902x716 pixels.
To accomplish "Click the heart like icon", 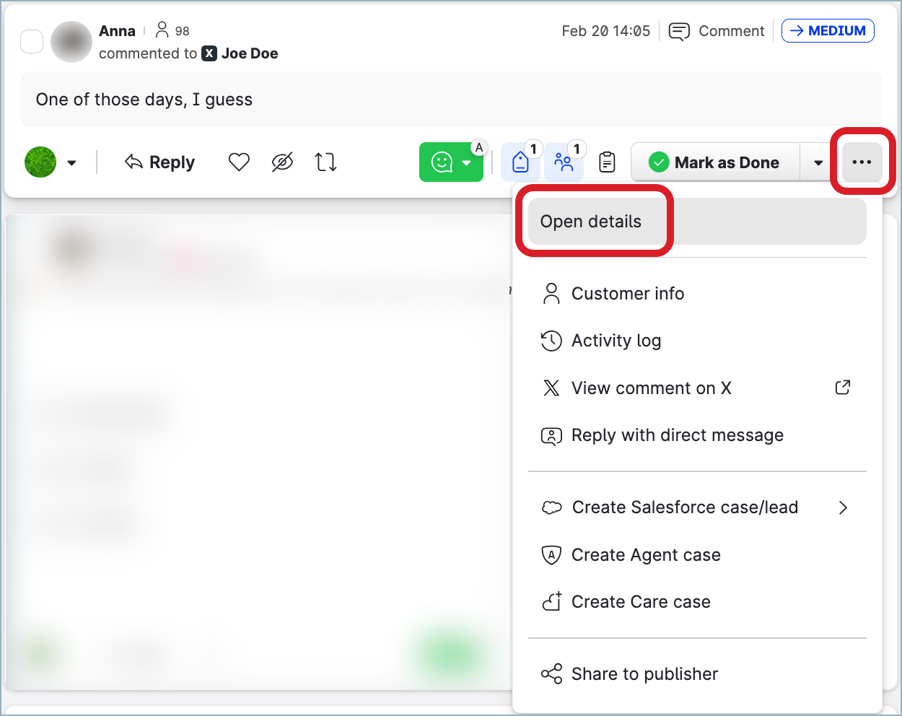I will [x=239, y=162].
